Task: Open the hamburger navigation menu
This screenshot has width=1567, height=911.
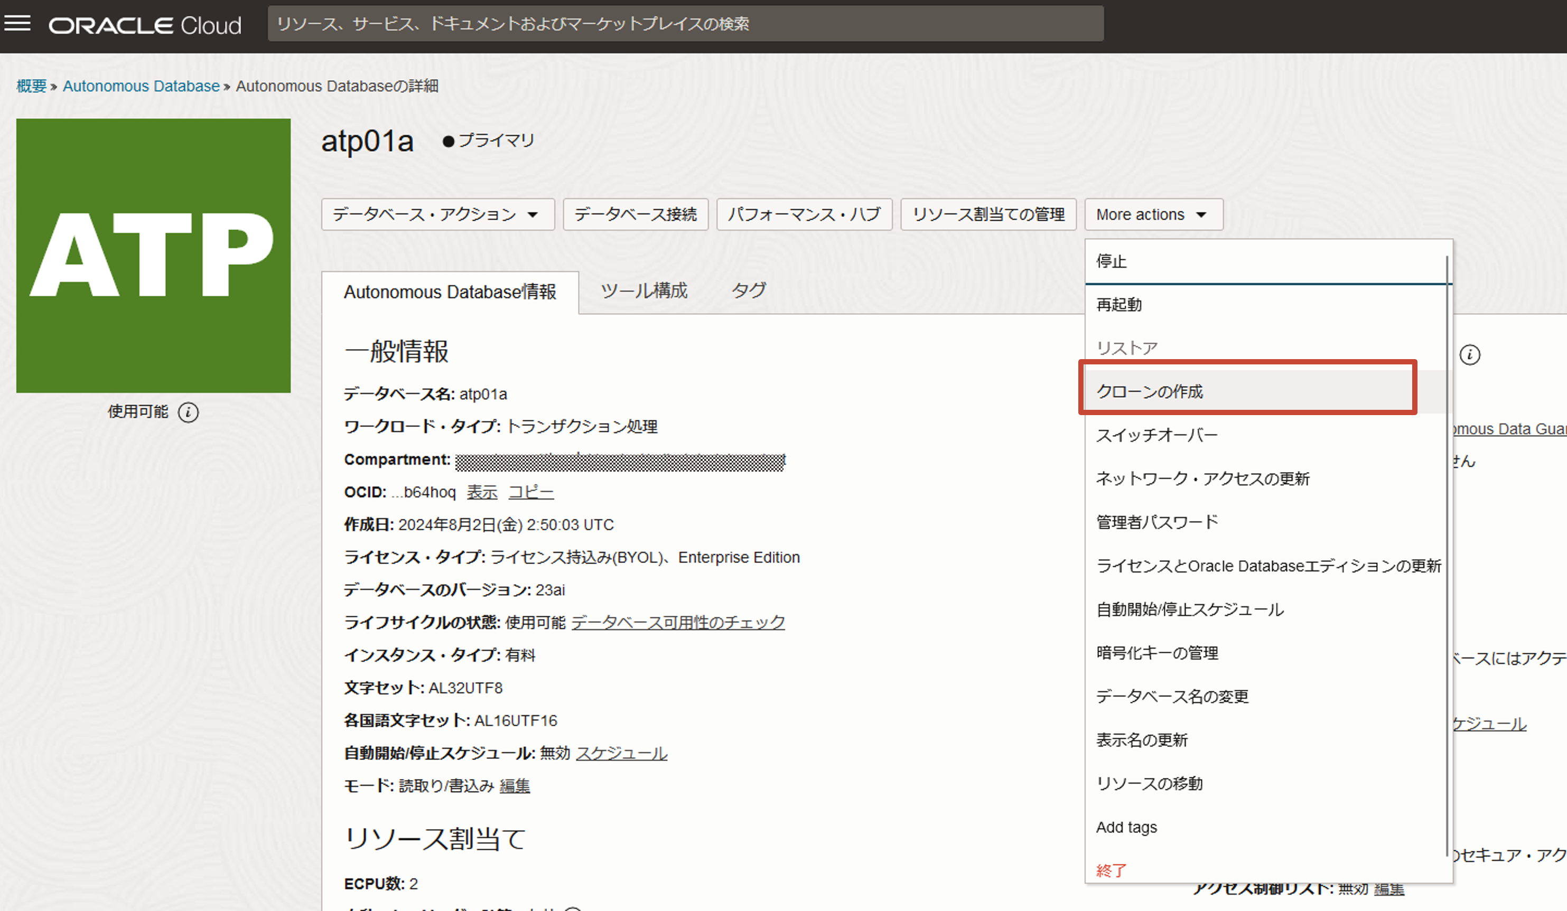Action: [x=17, y=24]
